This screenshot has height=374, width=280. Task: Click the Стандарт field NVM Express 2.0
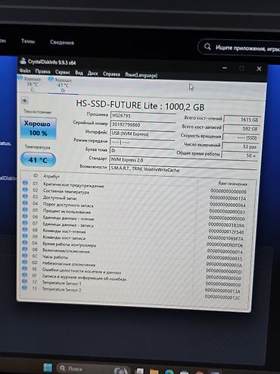(x=183, y=161)
